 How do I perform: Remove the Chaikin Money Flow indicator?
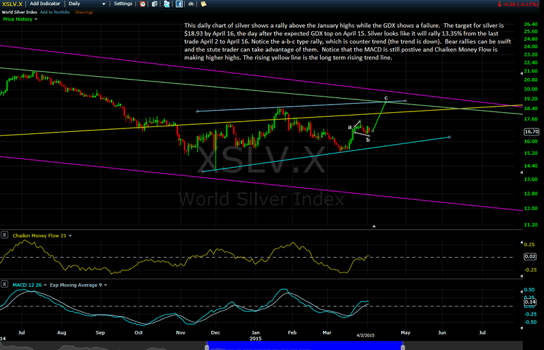pos(5,235)
